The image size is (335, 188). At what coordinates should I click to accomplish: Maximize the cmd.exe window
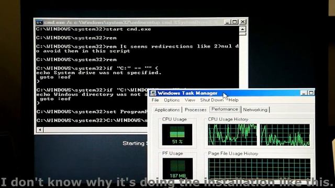click(x=234, y=22)
